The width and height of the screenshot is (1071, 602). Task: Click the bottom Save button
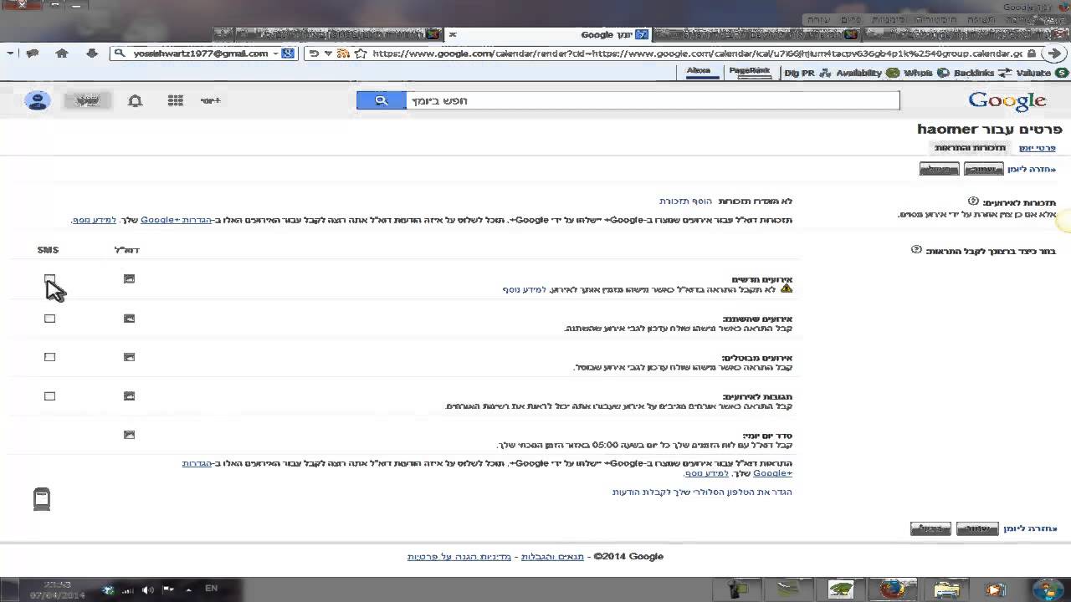pos(976,528)
